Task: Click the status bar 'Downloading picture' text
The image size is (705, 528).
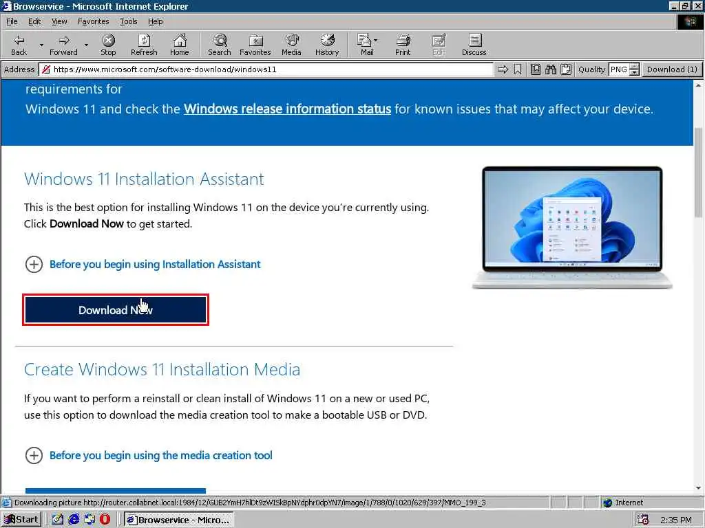Action: coord(250,503)
